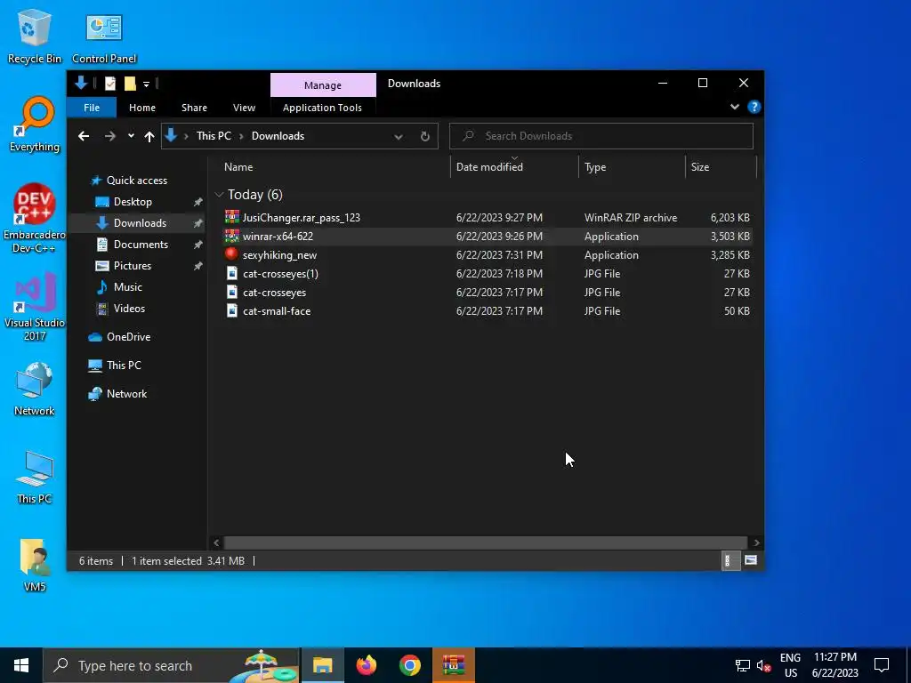Select the This PC desktop icon
911x683 pixels.
point(35,477)
